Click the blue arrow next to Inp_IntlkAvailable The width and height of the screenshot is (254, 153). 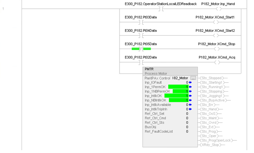190,105
